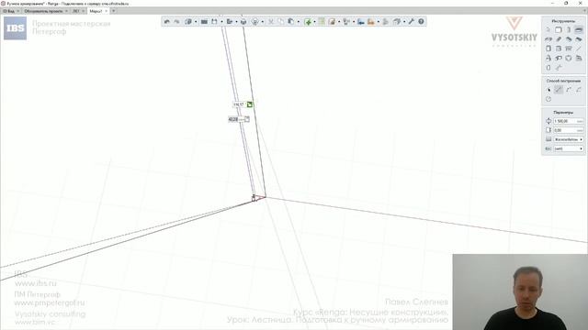This screenshot has height=330, width=588.
Task: Click the green square icon beside the angle value
Action: [250, 104]
